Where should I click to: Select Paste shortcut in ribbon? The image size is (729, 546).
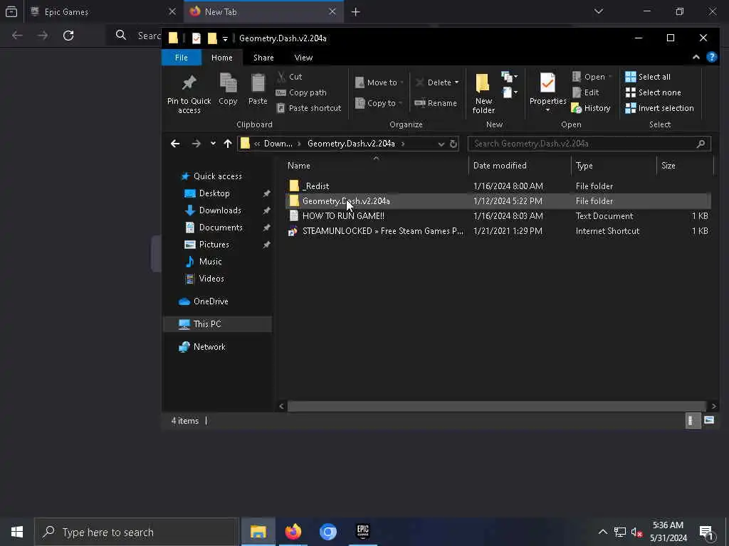tap(309, 108)
